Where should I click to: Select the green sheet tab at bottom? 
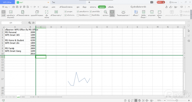[18, 97]
